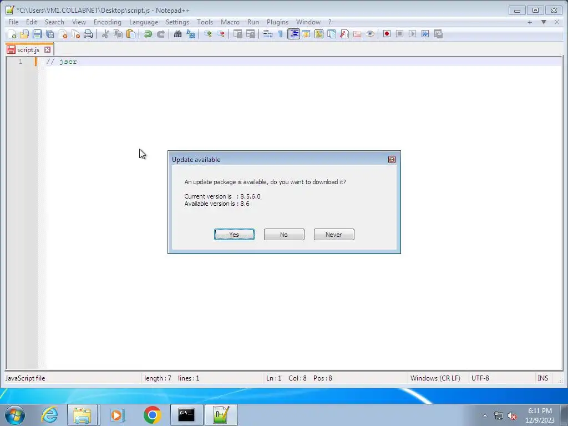Click the Close All toolbar icon
The image size is (568, 426).
[x=75, y=34]
